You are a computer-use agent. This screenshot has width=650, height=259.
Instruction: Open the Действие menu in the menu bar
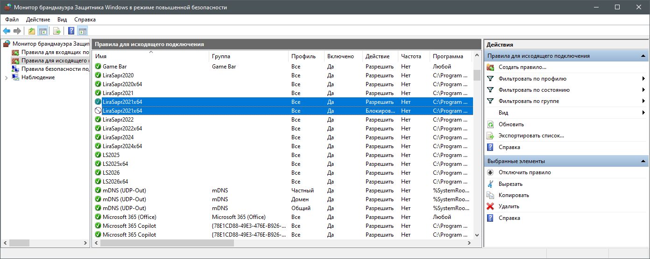tap(38, 20)
